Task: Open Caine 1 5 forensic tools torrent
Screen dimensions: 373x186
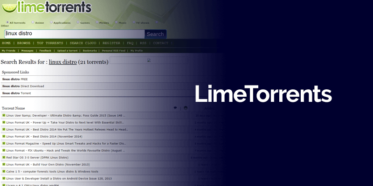Action: point(52,172)
